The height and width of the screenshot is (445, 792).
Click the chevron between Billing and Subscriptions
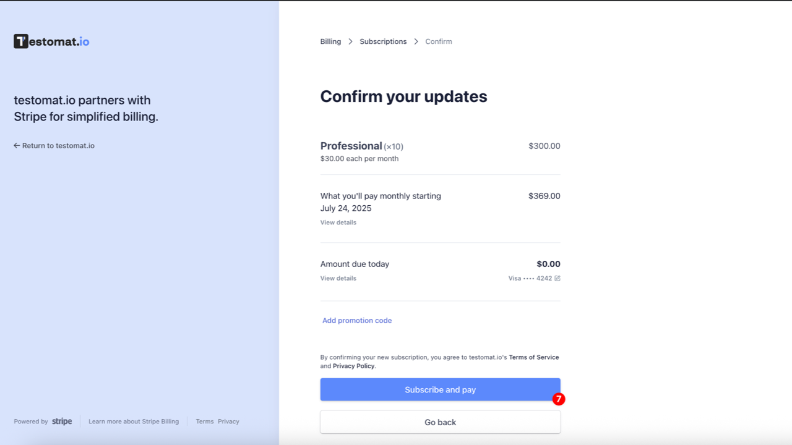pyautogui.click(x=350, y=41)
